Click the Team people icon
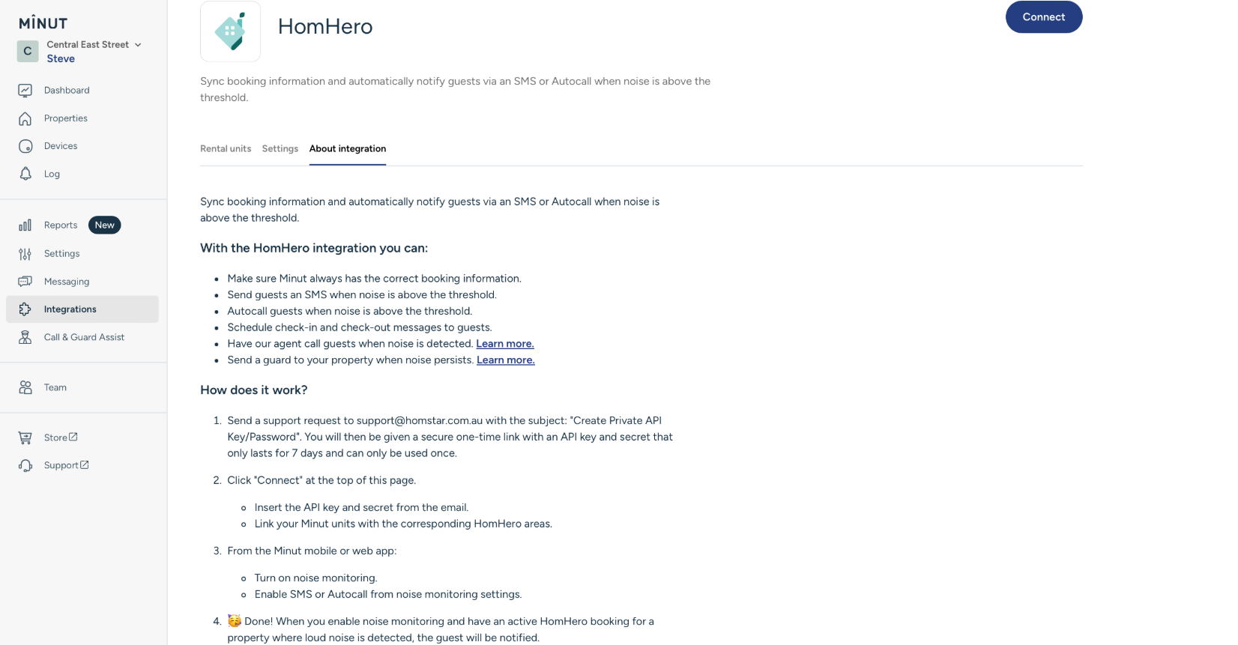 click(25, 387)
